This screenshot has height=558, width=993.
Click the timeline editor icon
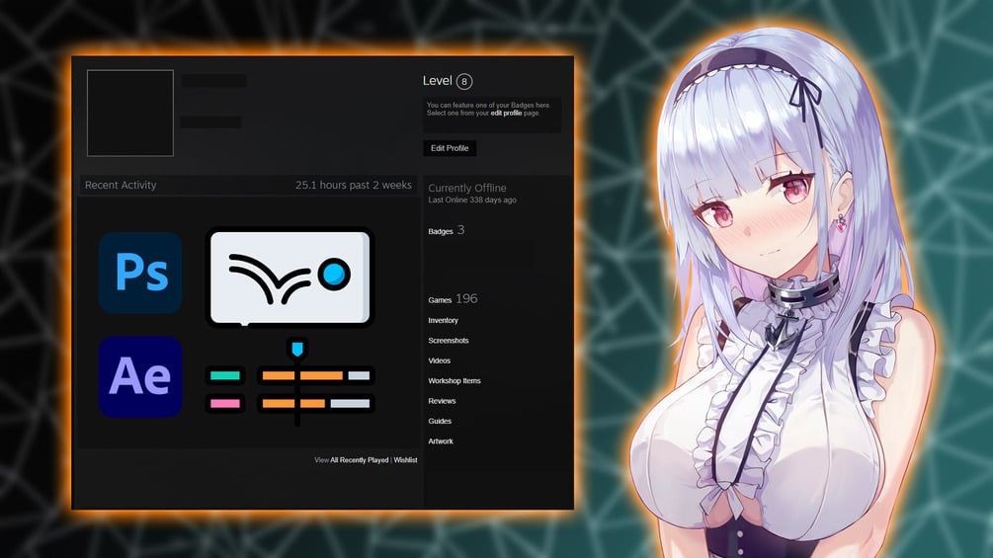pos(290,381)
